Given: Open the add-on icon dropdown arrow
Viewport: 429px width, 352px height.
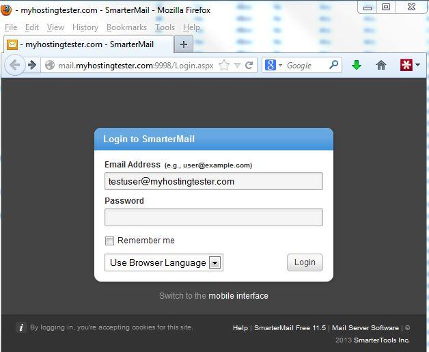Looking at the screenshot, I should click(x=417, y=65).
